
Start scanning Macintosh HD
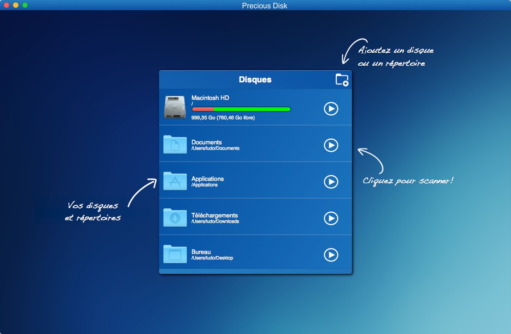click(x=331, y=109)
